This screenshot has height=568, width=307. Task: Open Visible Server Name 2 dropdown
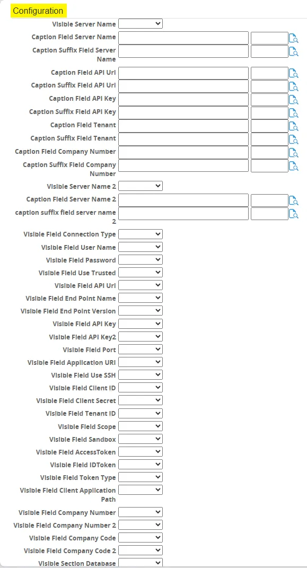click(141, 186)
